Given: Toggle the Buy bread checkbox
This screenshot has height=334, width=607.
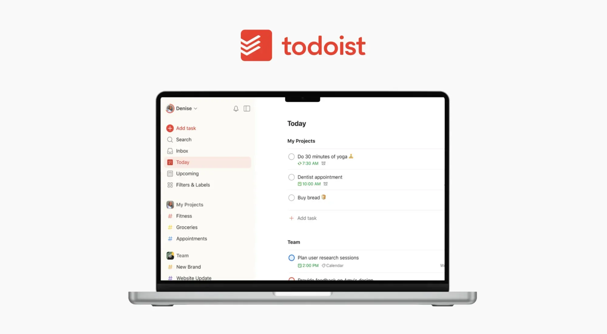Looking at the screenshot, I should click(291, 197).
